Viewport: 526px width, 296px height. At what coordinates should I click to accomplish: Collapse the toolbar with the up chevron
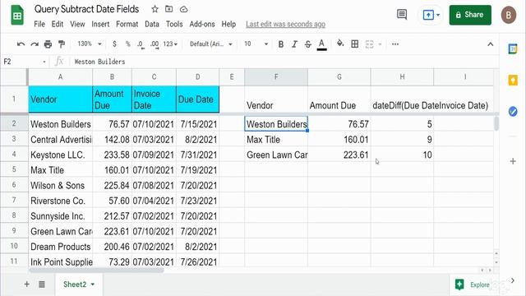point(491,44)
